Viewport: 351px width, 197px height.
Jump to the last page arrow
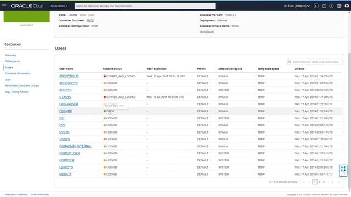[x=339, y=182]
